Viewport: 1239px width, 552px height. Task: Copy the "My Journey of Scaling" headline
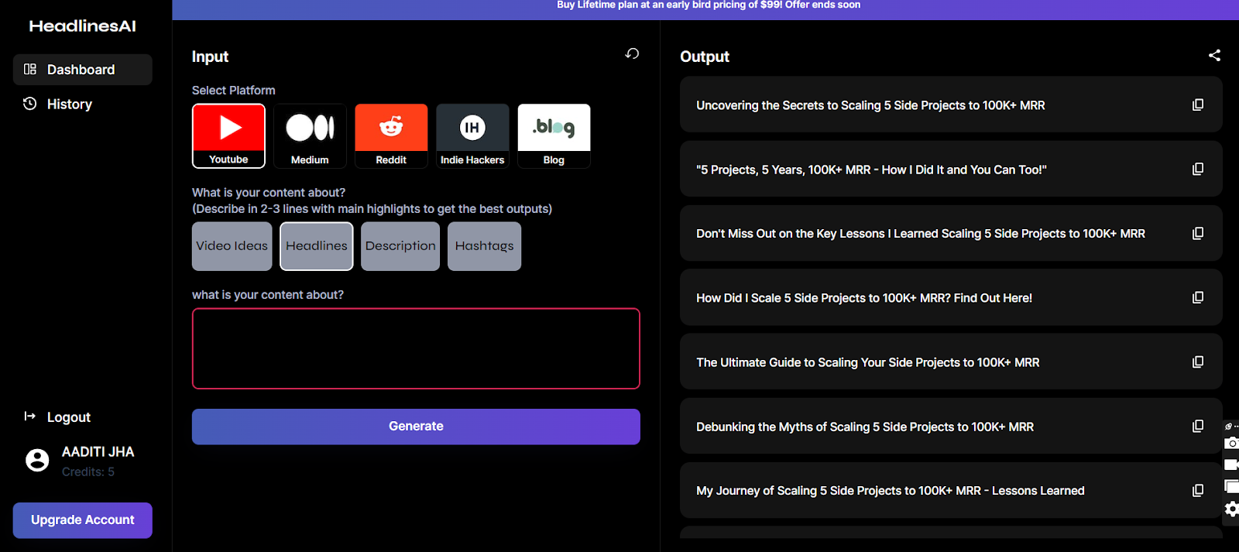[x=1198, y=490]
